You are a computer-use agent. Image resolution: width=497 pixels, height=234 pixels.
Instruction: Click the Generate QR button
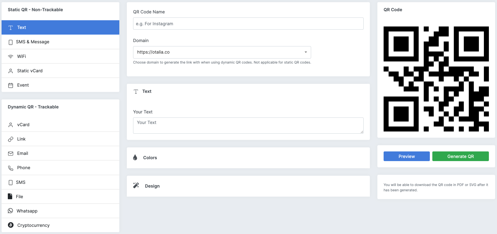click(460, 156)
